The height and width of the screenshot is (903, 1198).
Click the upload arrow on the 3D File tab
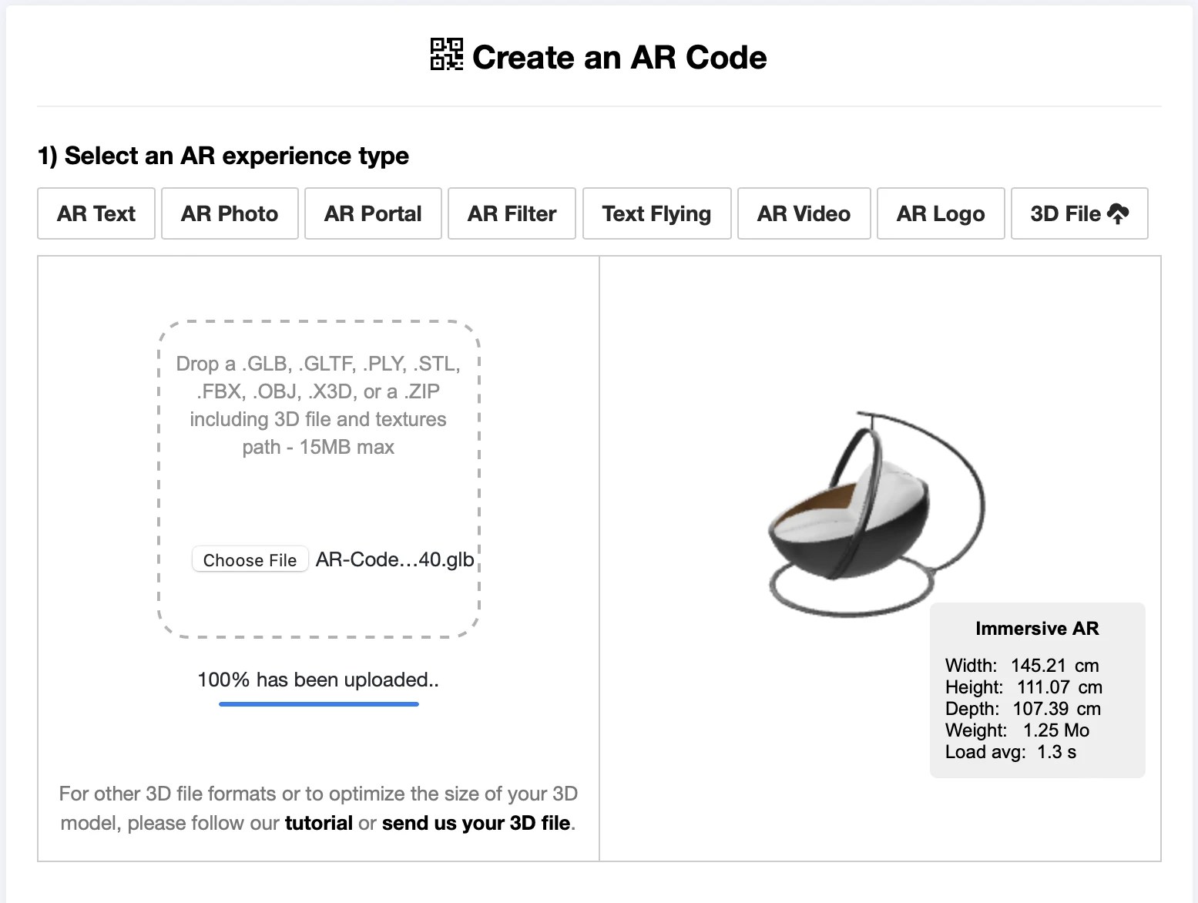(1119, 212)
